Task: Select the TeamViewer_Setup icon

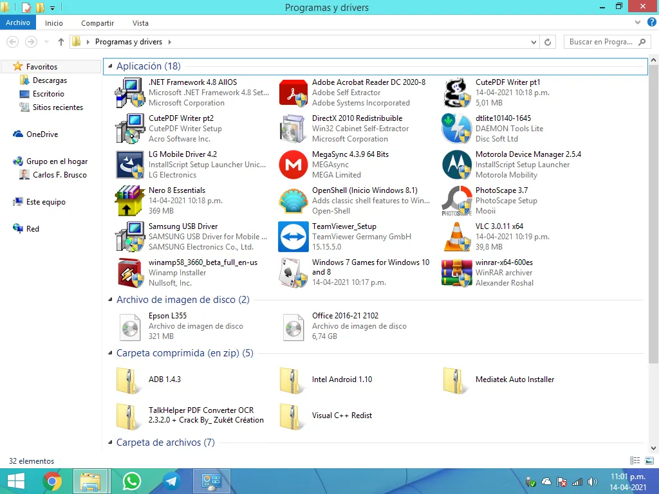Action: pyautogui.click(x=293, y=237)
